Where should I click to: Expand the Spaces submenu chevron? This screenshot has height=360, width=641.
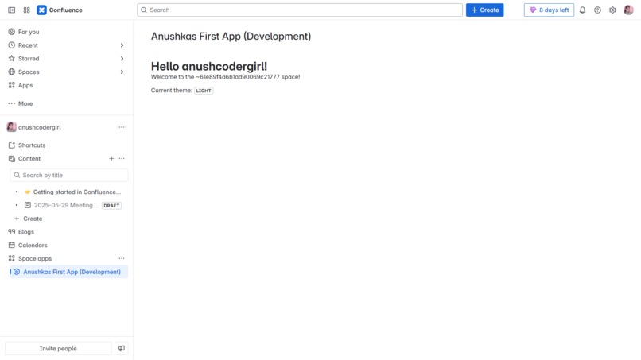coord(122,72)
